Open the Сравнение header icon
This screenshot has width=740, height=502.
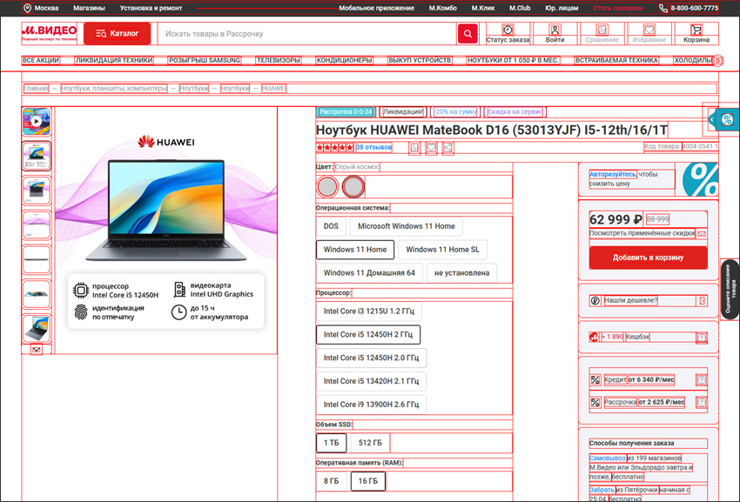[x=602, y=30]
